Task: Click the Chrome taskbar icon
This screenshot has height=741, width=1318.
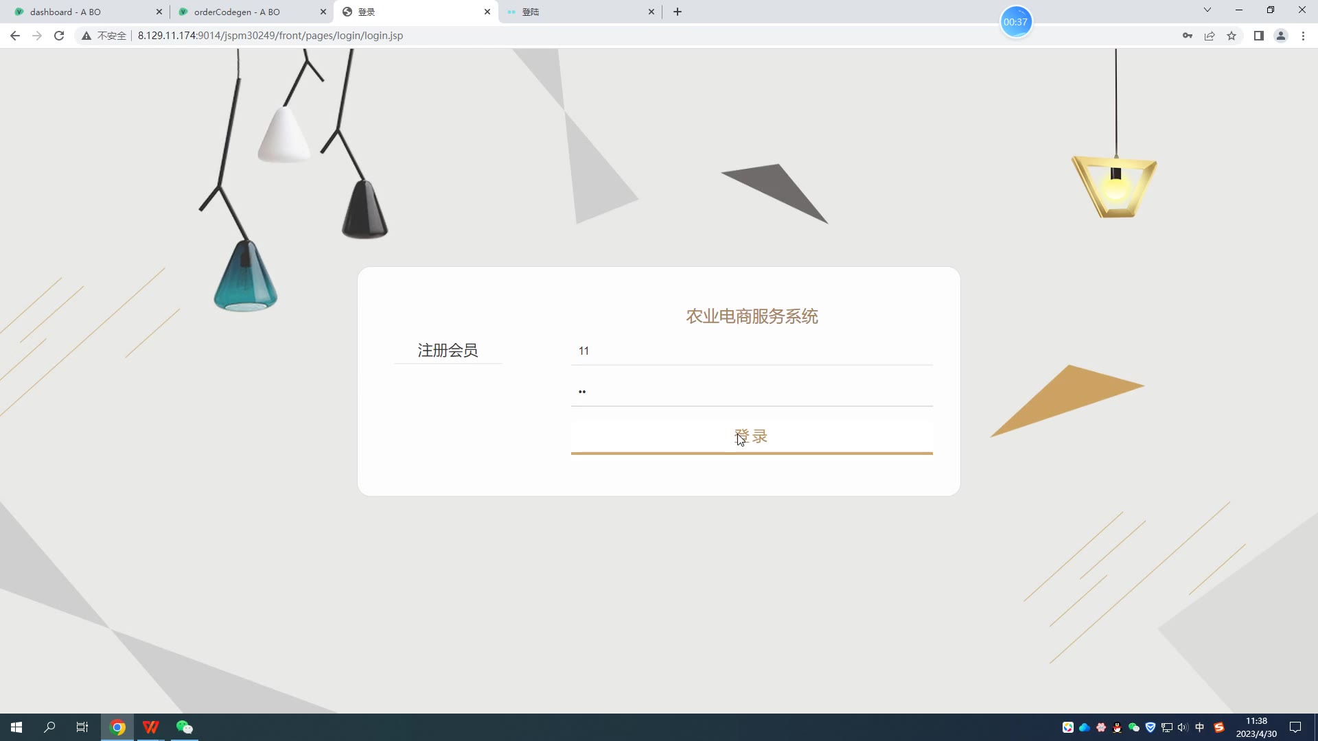Action: click(117, 727)
